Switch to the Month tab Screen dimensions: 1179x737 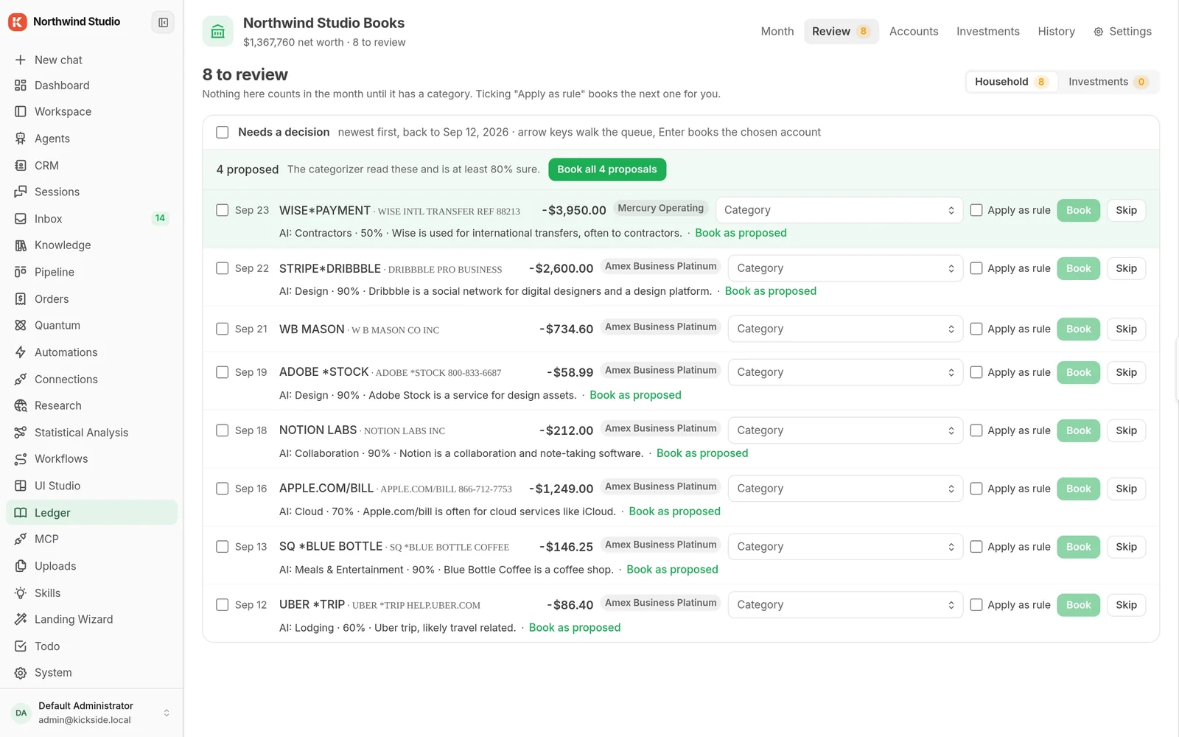tap(777, 32)
